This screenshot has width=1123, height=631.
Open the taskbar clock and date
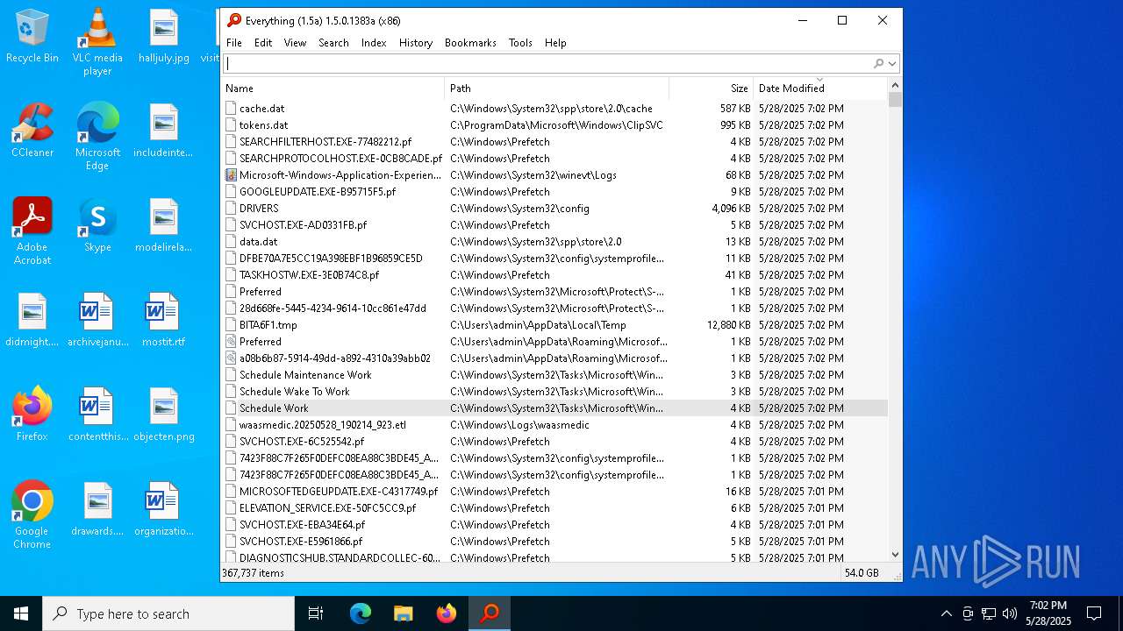[1048, 613]
